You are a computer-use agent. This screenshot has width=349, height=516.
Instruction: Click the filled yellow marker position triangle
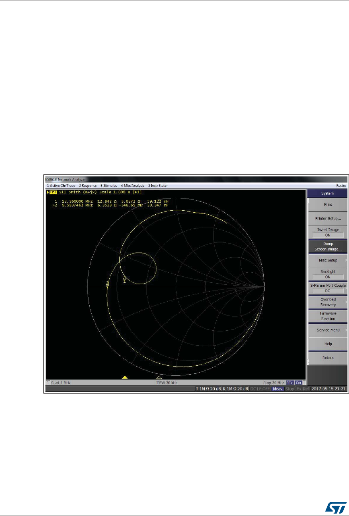pyautogui.click(x=125, y=377)
